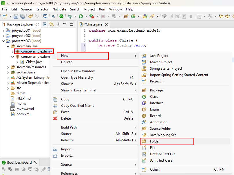Click the Open Type toolbar icon
Image resolution: width=234 pixels, height=175 pixels.
click(145, 16)
